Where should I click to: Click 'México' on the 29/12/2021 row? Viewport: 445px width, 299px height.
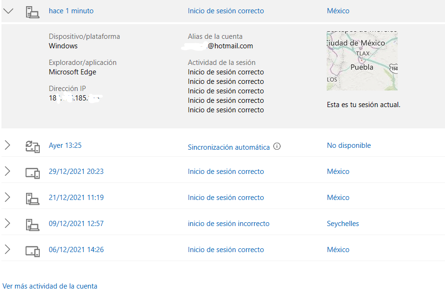[x=338, y=172]
